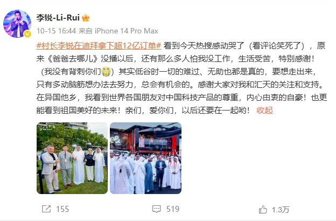This screenshot has height=221, width=336.
Task: Open the first photo on grass lawn
Action: point(72,158)
